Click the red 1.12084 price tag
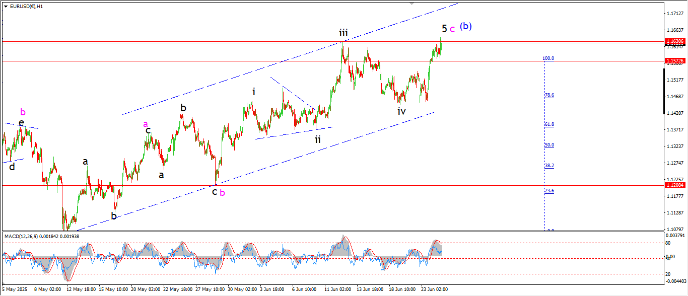688x296 pixels. pos(675,185)
